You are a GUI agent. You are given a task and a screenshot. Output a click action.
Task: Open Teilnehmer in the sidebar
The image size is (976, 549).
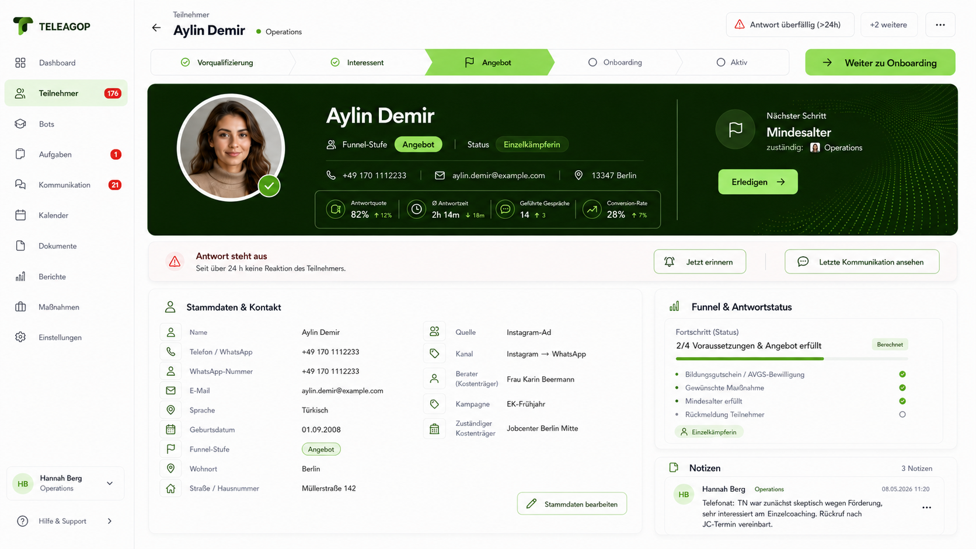coord(66,93)
